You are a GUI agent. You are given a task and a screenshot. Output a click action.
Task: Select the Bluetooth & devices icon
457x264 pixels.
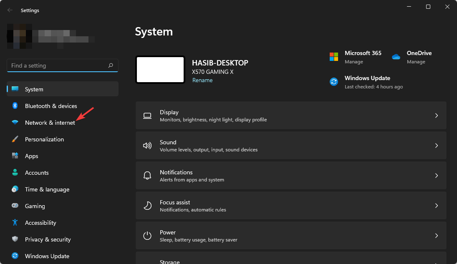15,106
